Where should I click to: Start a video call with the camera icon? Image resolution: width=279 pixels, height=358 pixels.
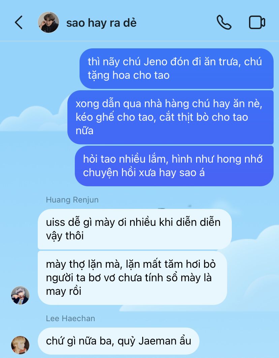point(257,22)
